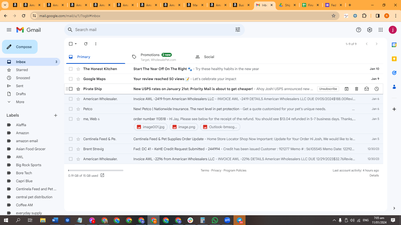Screen dimensions: 401x225
Task: Get add-ons plus icon in side panel
Action: coord(394,109)
